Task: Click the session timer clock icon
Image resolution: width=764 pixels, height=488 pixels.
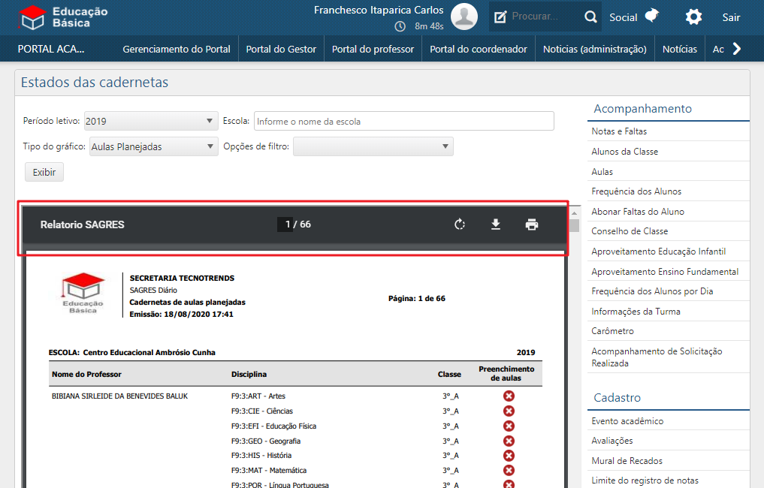Action: pyautogui.click(x=400, y=26)
